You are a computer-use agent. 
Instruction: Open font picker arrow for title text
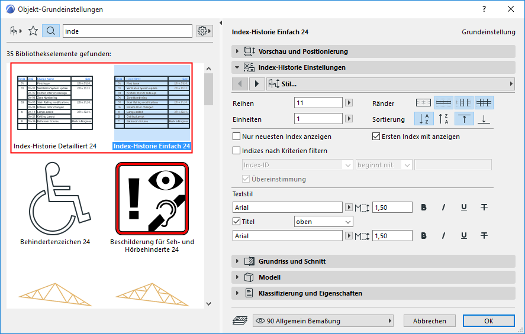[x=349, y=236]
